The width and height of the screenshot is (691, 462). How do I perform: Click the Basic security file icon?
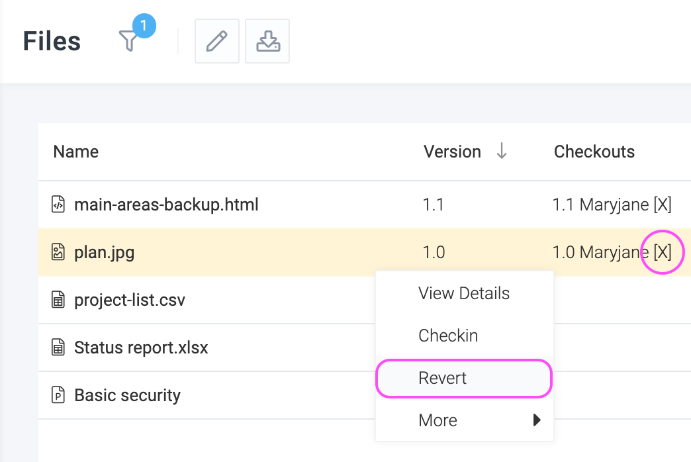pos(58,395)
